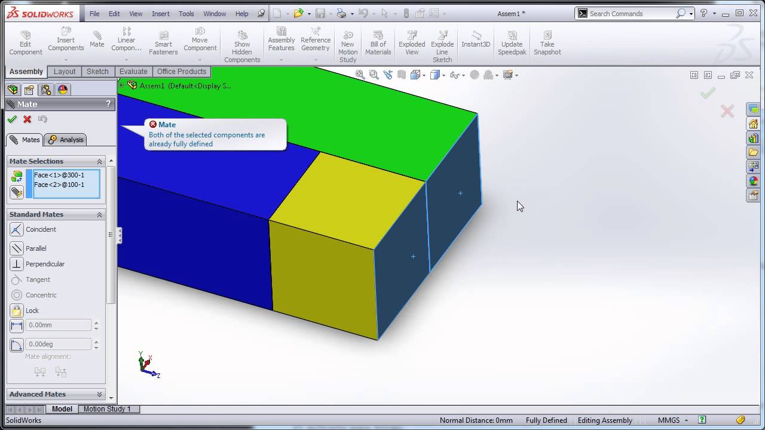Insert Bill of Materials

point(378,43)
